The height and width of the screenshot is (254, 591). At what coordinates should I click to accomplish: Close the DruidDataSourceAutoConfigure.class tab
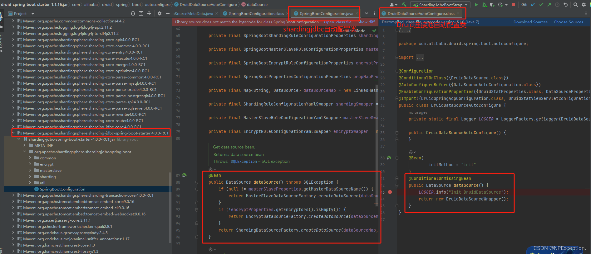458,13
